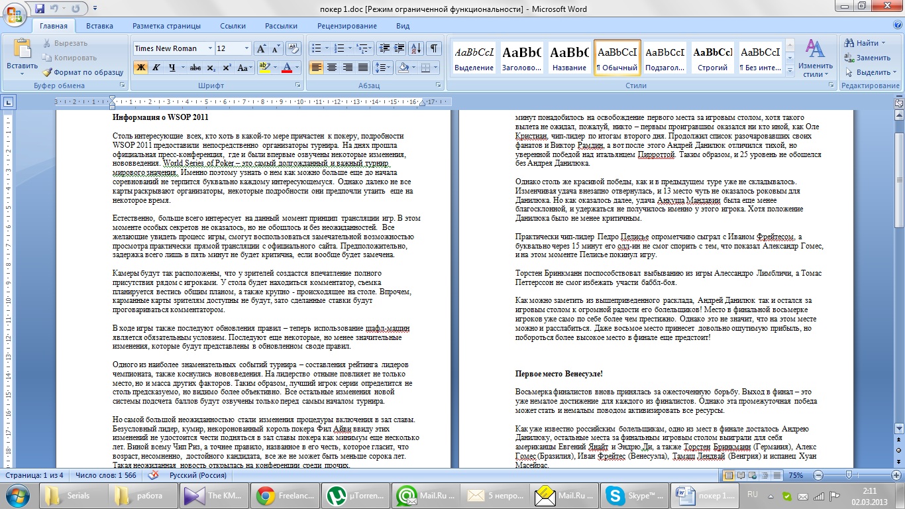
Task: Open the Windows Start menu
Action: 17,495
